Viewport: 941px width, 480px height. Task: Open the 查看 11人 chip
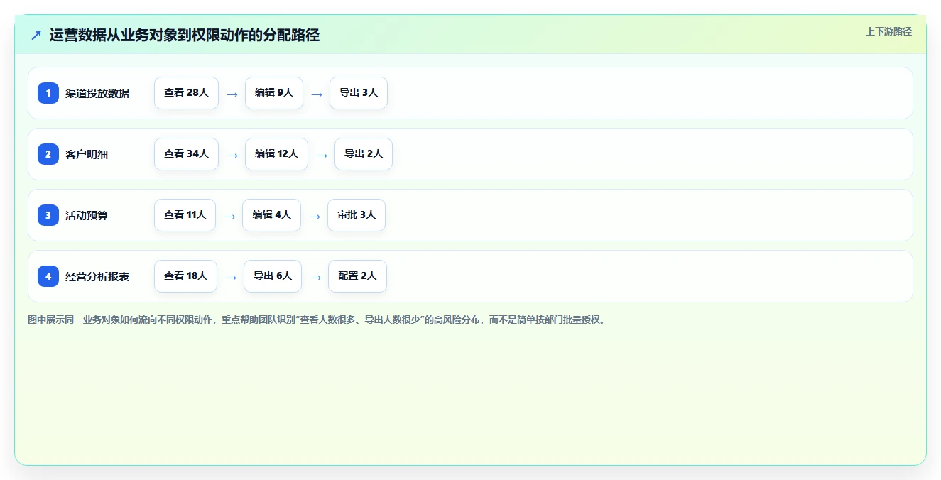click(185, 215)
